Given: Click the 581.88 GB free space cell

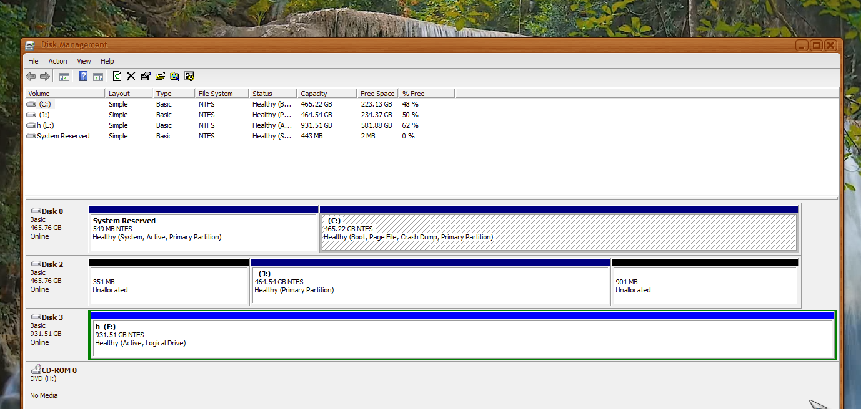Looking at the screenshot, I should [x=376, y=125].
